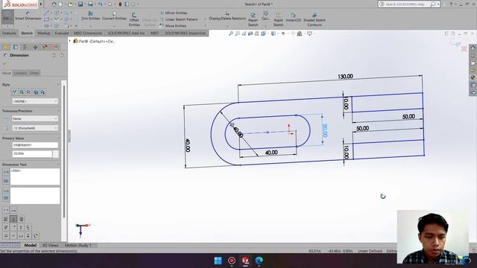
Task: Switch to the Other tab in Dimension panel
Action: [34, 73]
